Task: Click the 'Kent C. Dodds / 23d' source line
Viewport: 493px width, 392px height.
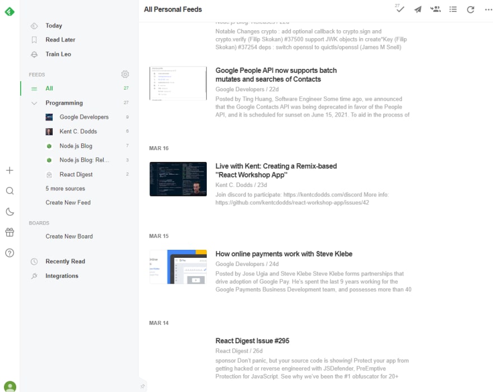Action: coord(241,185)
